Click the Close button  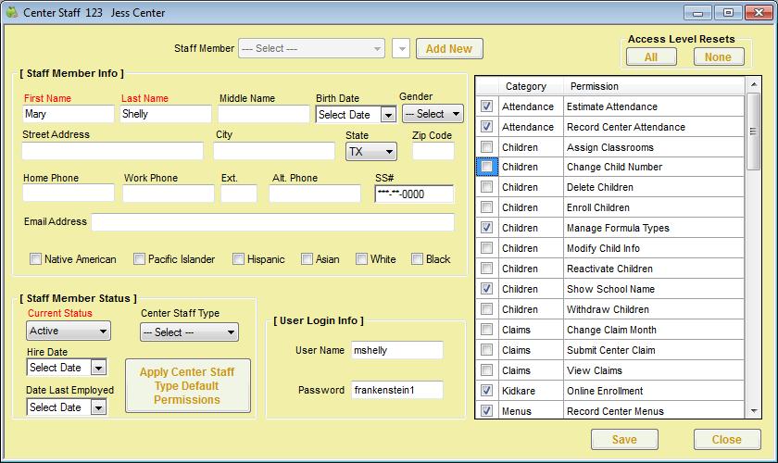[x=727, y=440]
